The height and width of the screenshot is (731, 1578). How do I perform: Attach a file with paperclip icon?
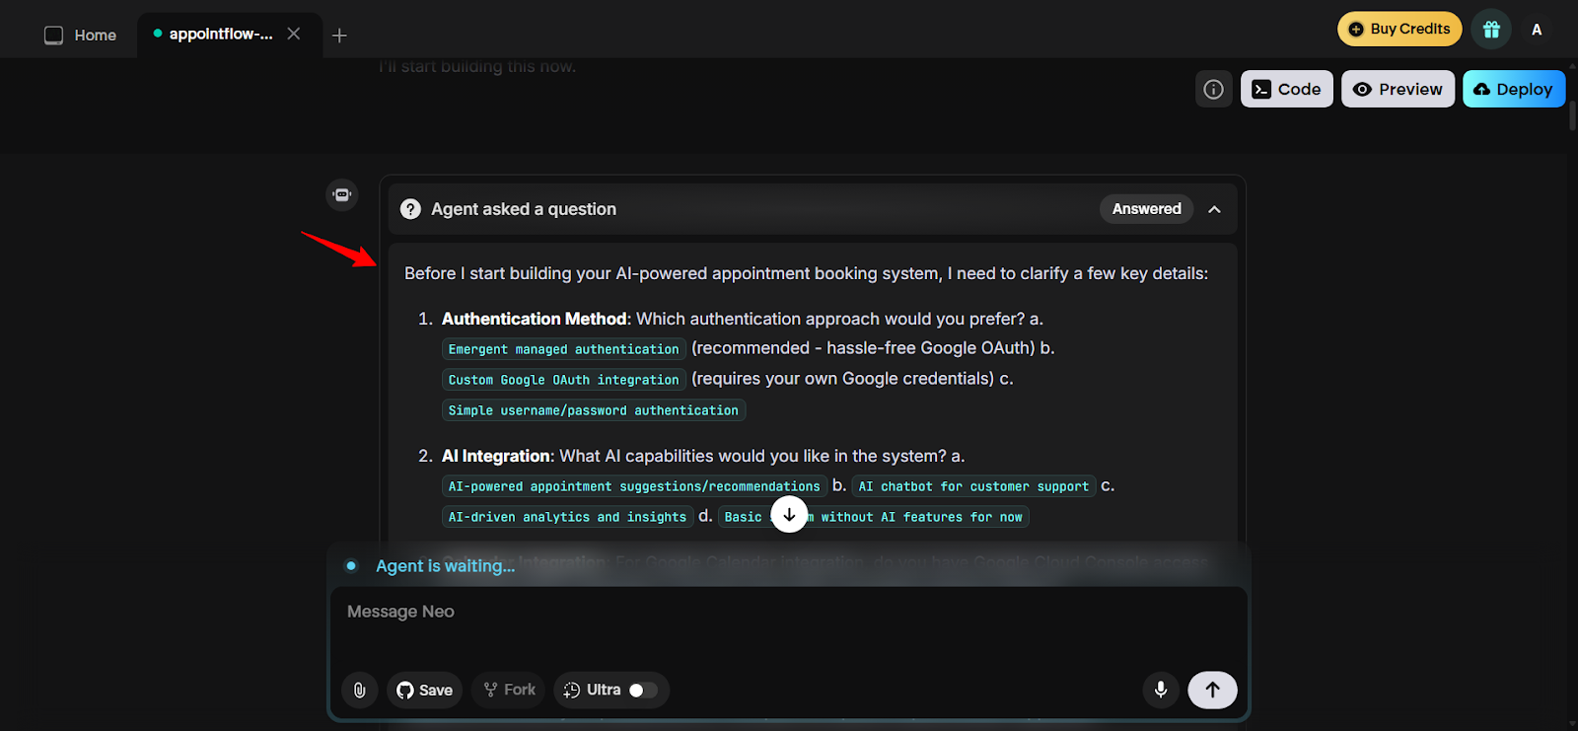click(x=360, y=690)
